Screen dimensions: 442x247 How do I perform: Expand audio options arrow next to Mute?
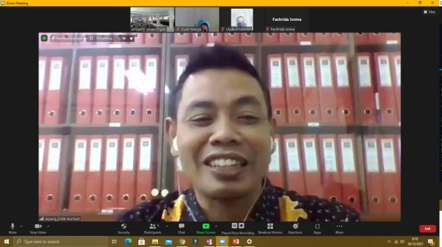(21, 226)
